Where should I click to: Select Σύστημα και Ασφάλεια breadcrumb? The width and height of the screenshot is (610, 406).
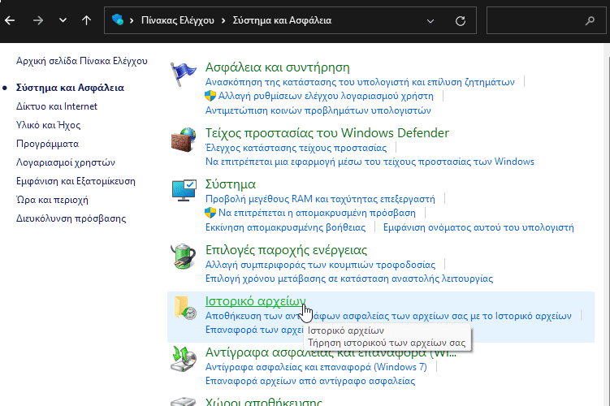point(282,20)
